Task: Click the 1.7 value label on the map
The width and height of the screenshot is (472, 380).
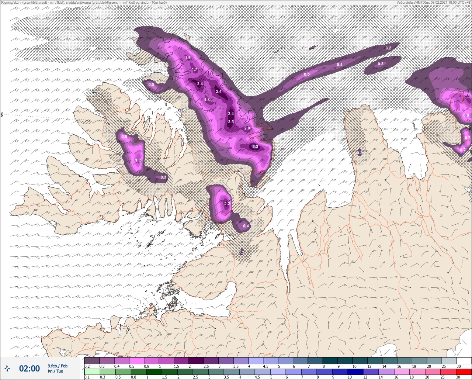Action: click(x=195, y=69)
